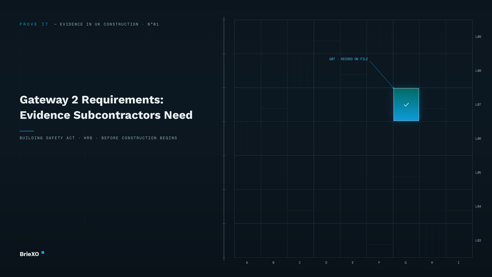Click the BrieXO logo text
The height and width of the screenshot is (277, 492).
point(29,254)
